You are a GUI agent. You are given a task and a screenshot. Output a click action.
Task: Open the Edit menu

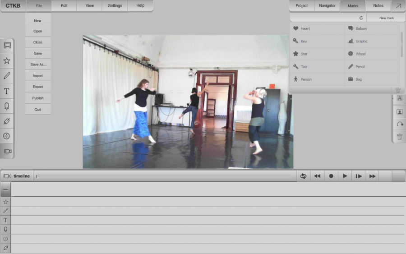(64, 6)
